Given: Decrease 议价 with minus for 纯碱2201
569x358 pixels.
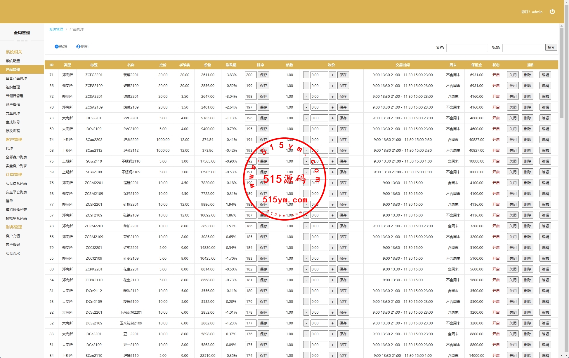Looking at the screenshot, I should click(x=306, y=97).
